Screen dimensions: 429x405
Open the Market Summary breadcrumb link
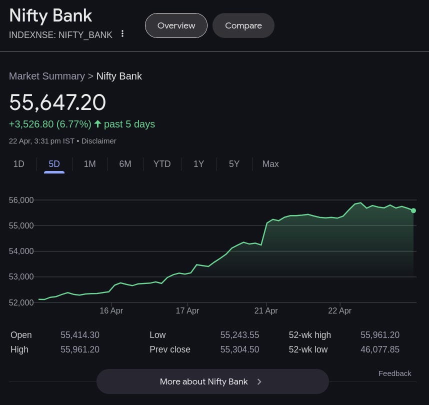pyautogui.click(x=47, y=76)
